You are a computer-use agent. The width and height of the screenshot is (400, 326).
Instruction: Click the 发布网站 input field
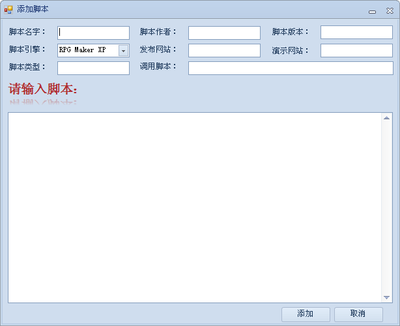tap(224, 50)
